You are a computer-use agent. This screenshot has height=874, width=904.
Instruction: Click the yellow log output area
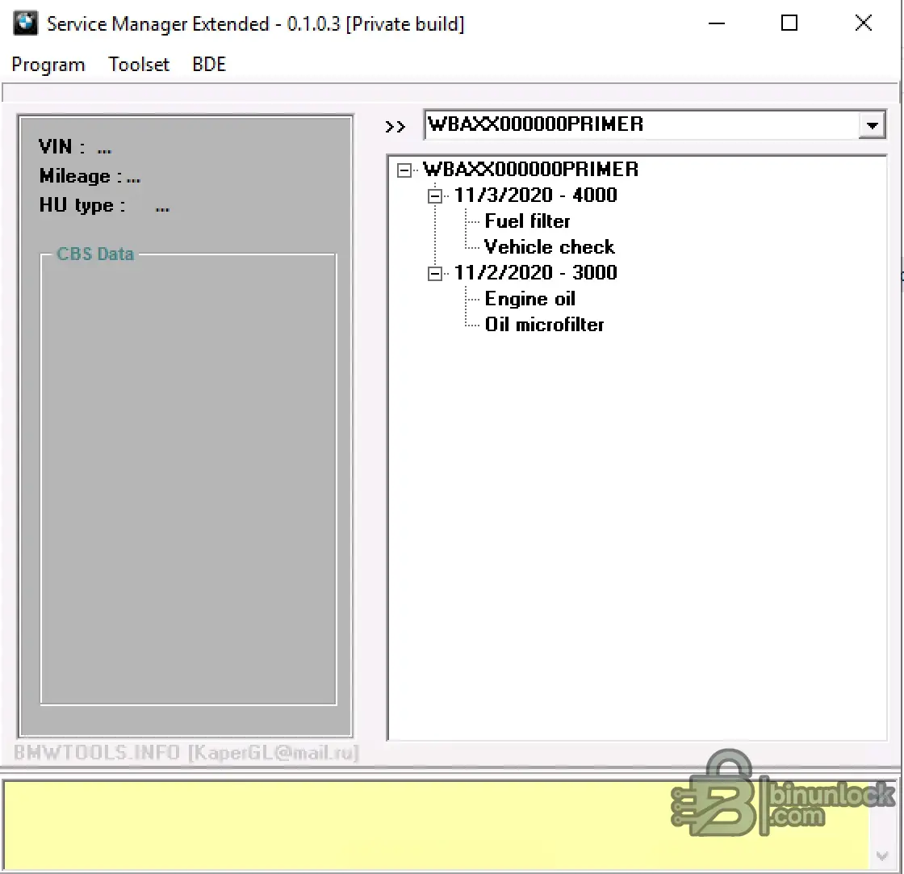tap(435, 825)
